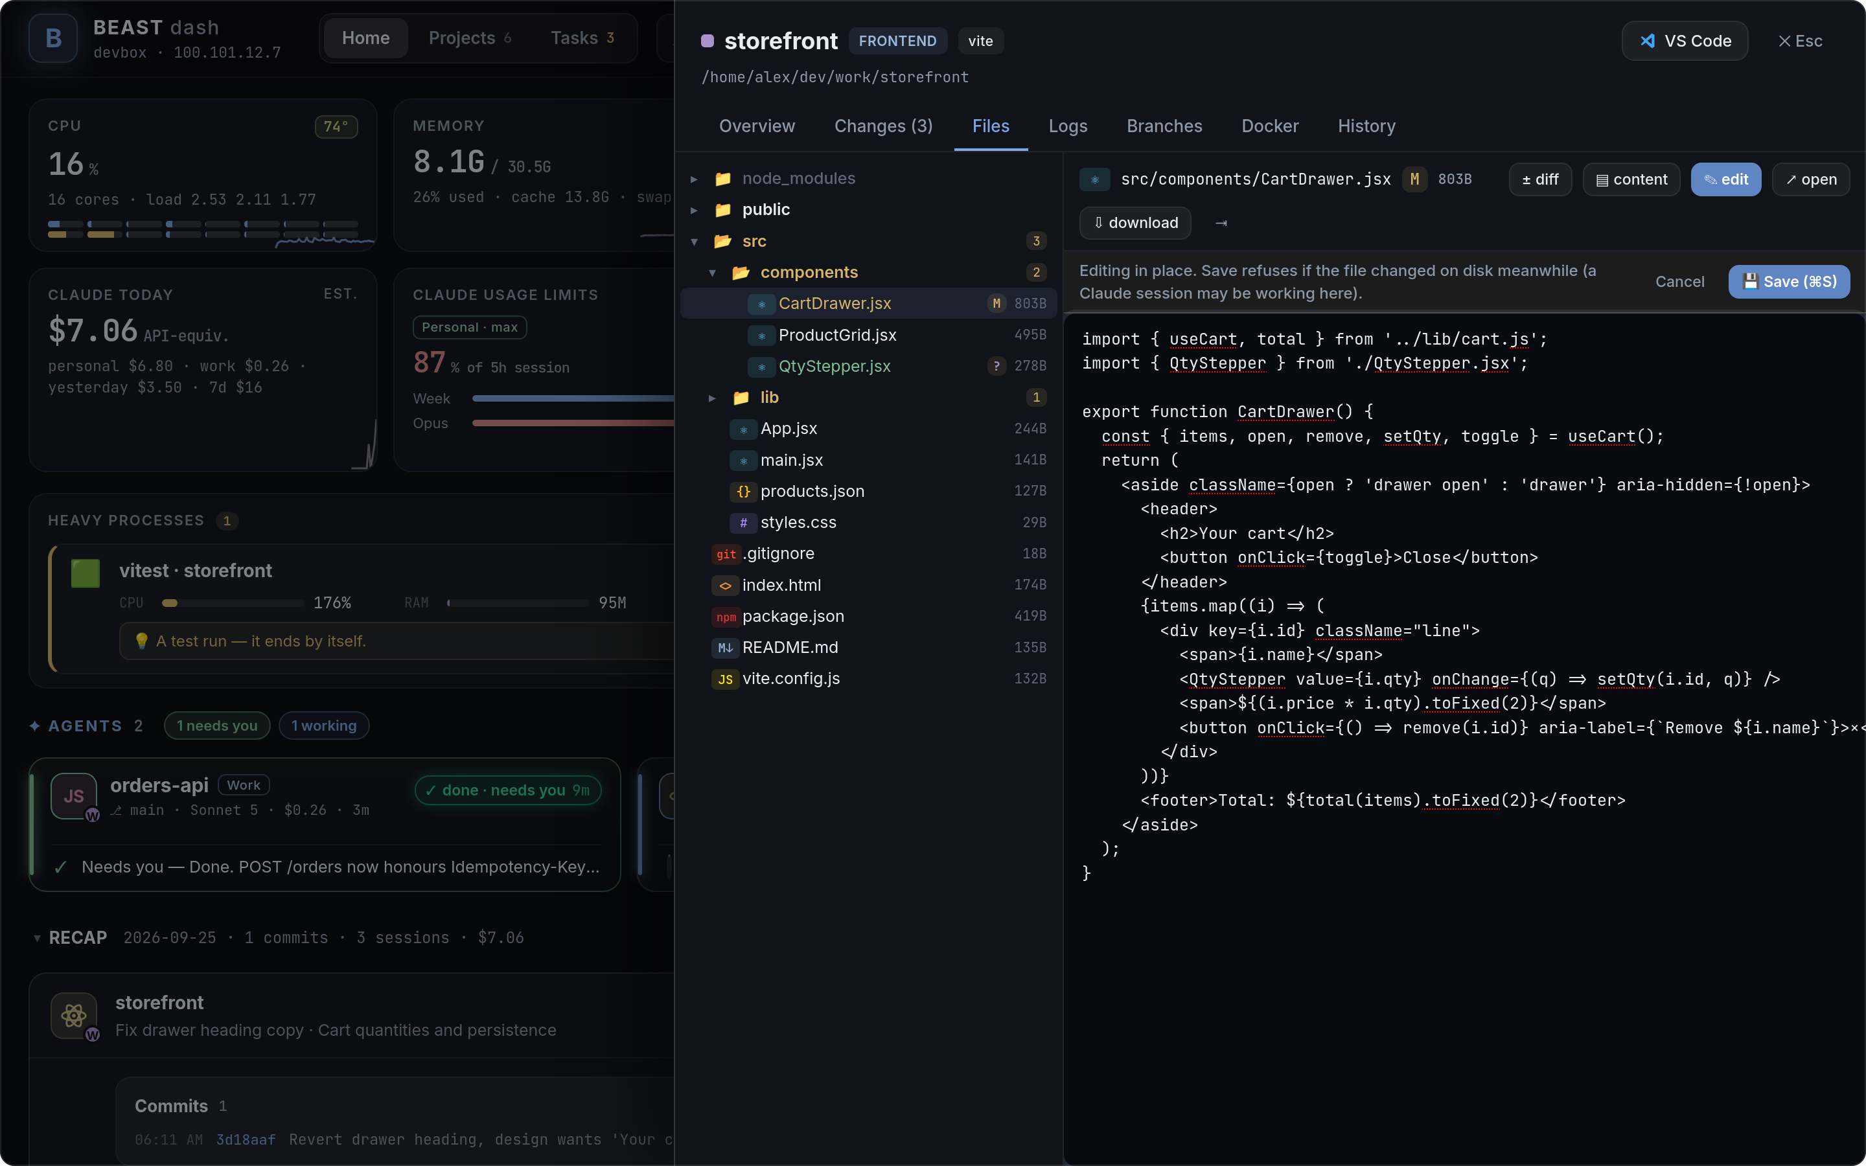This screenshot has height=1166, width=1866.
Task: Click the npm icon of package.json
Action: point(726,616)
